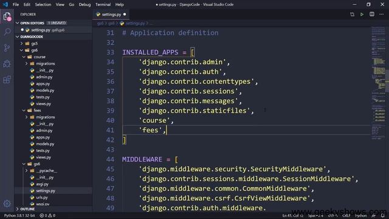The height and width of the screenshot is (219, 389).
Task: Click the Open Changes compare icon
Action: click(x=353, y=15)
